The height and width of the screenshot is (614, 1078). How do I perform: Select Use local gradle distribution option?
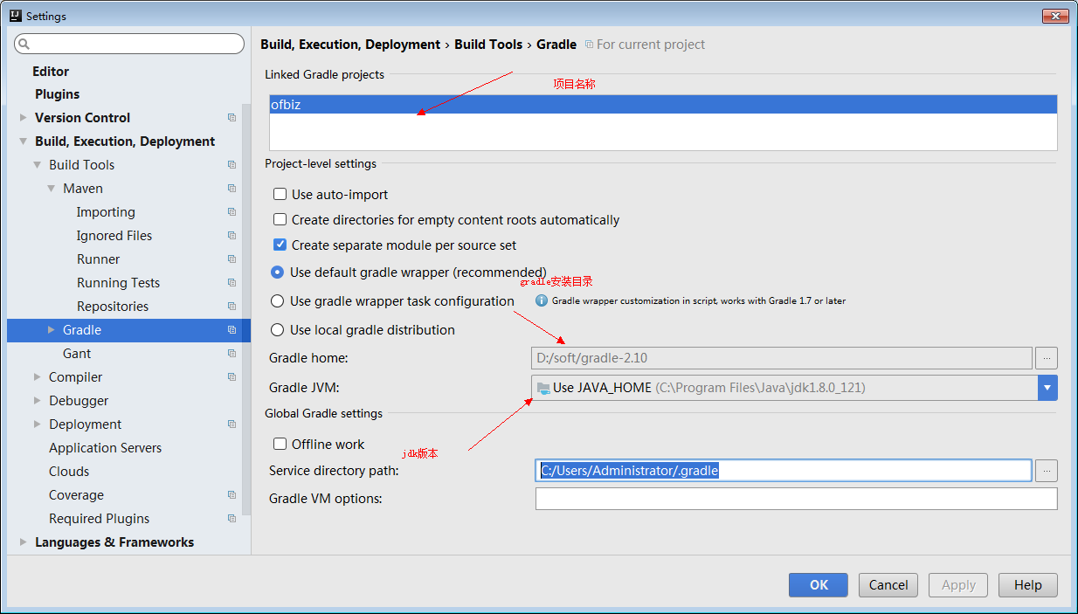(x=277, y=330)
